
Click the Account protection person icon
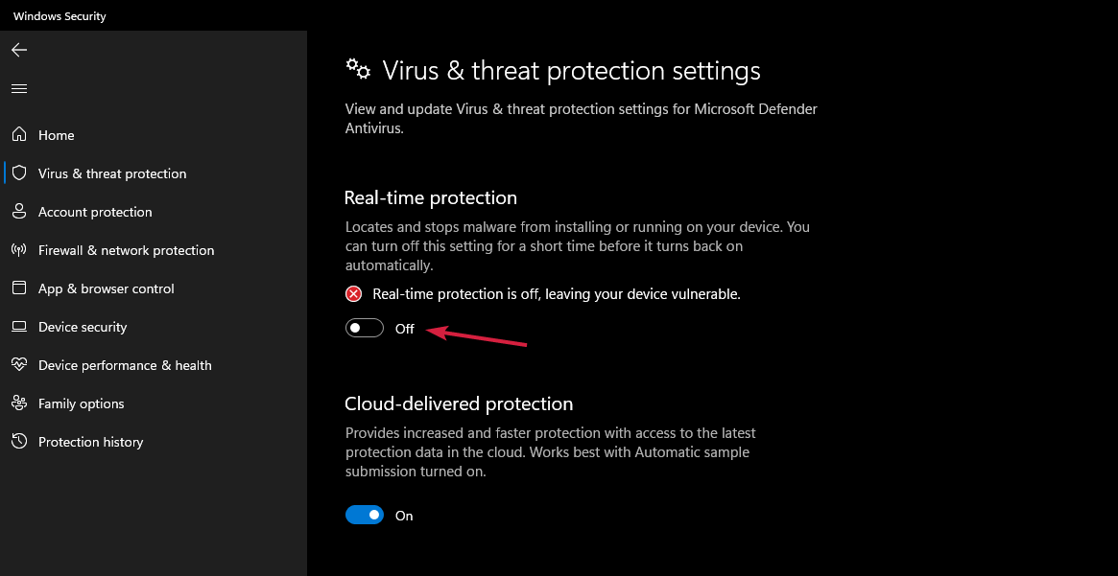point(19,212)
